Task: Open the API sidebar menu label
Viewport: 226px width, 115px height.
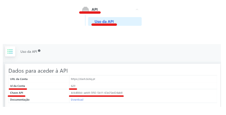Action: coord(94,10)
